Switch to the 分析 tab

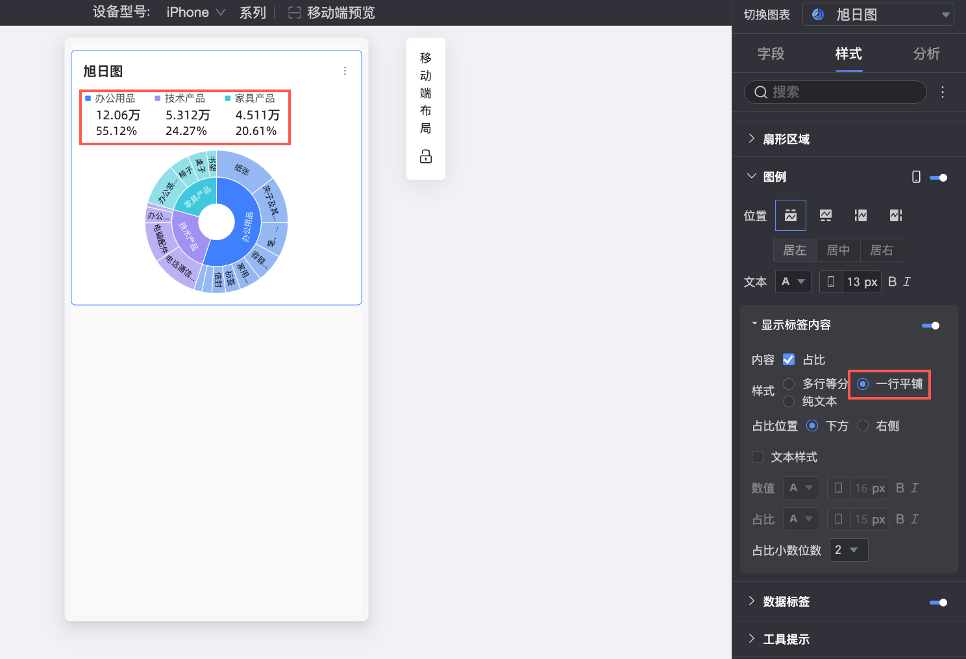tap(926, 54)
